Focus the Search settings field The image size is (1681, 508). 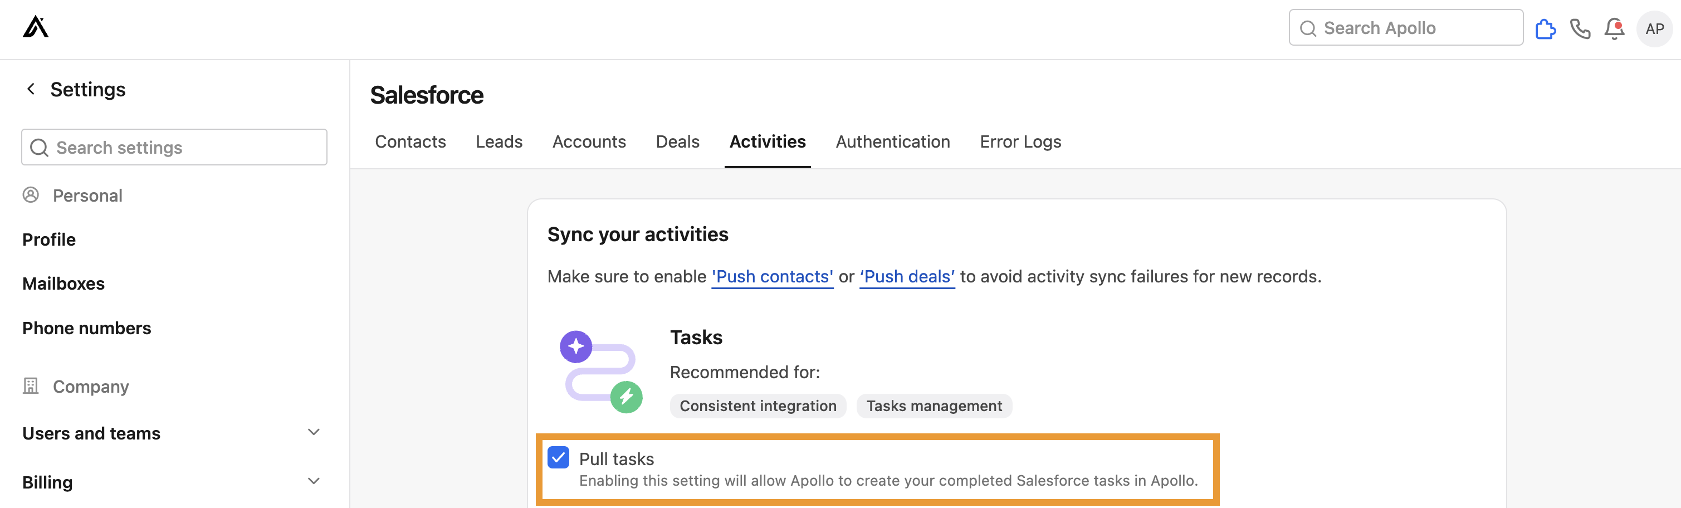pos(174,147)
